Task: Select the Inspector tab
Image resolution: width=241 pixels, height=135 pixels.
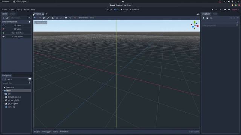Action: click(206, 14)
